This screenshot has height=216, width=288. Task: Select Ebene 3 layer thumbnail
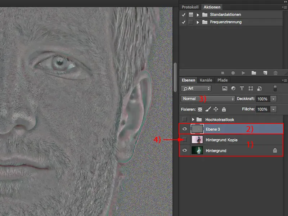pyautogui.click(x=197, y=129)
